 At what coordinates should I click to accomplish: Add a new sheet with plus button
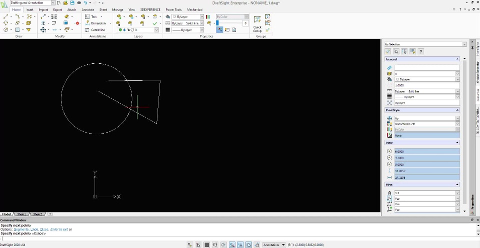(50, 215)
